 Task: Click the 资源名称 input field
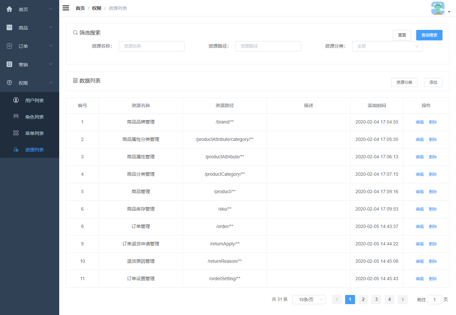[151, 46]
